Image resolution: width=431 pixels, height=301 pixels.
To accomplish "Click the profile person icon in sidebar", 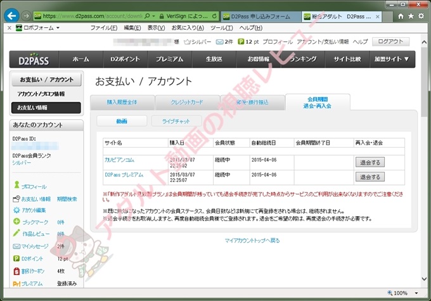I will click(x=16, y=185).
